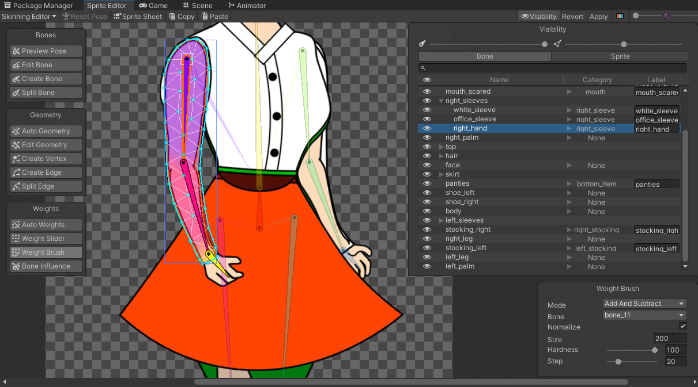Activate the Create Bone tool
The image size is (698, 387).
click(x=46, y=79)
